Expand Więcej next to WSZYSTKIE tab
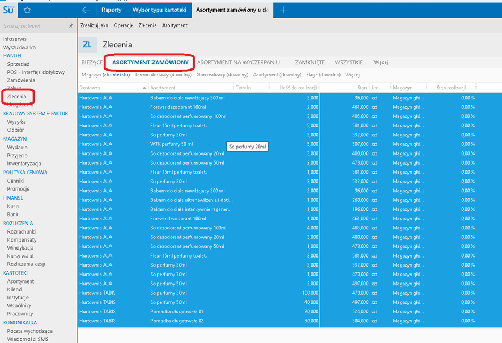This screenshot has height=343, width=502. tap(380, 62)
